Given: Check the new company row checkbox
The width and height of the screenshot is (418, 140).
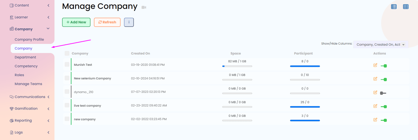Looking at the screenshot, I should [x=67, y=119].
